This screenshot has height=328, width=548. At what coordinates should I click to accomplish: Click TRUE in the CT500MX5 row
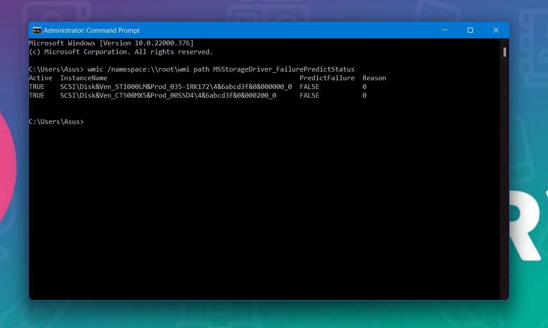37,96
